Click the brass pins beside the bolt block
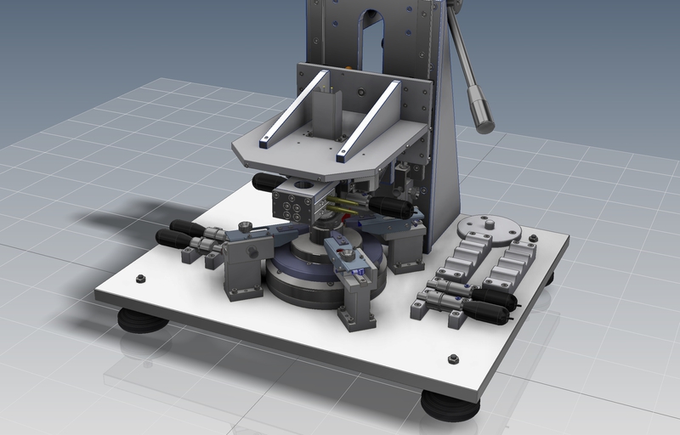This screenshot has height=435, width=680. tap(343, 206)
